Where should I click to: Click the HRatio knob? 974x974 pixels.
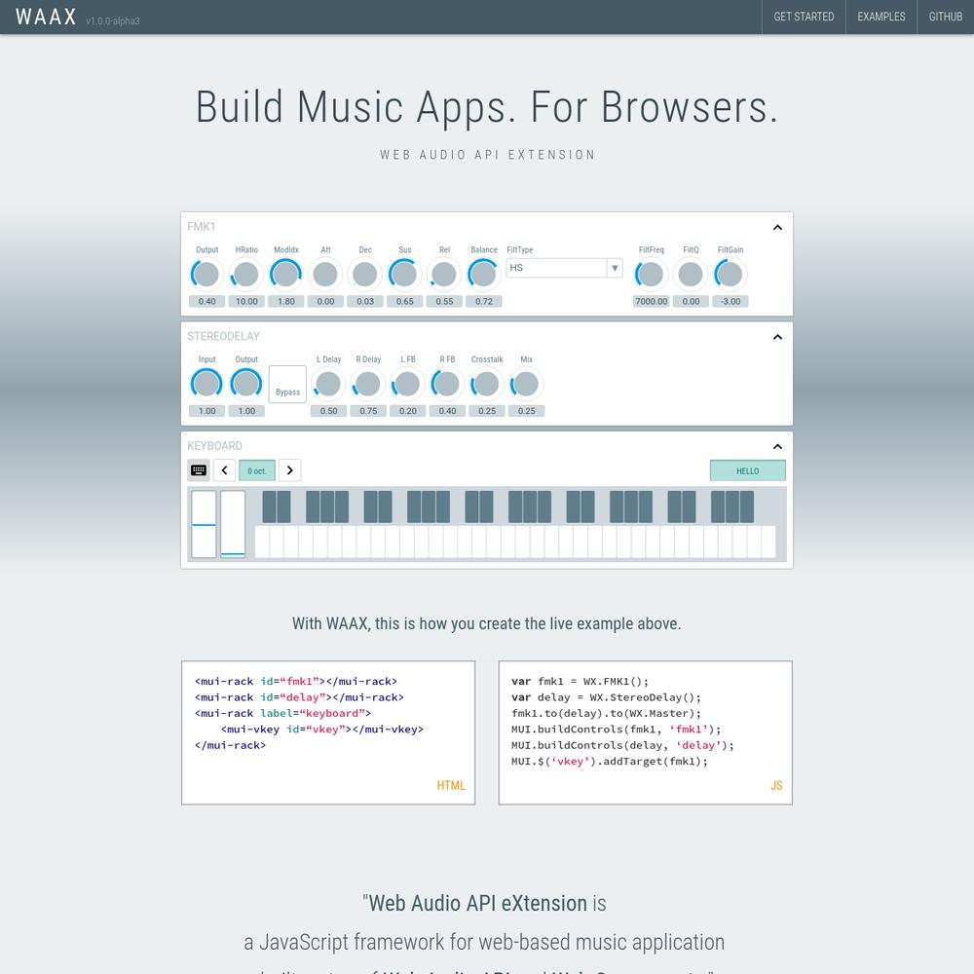[x=246, y=274]
